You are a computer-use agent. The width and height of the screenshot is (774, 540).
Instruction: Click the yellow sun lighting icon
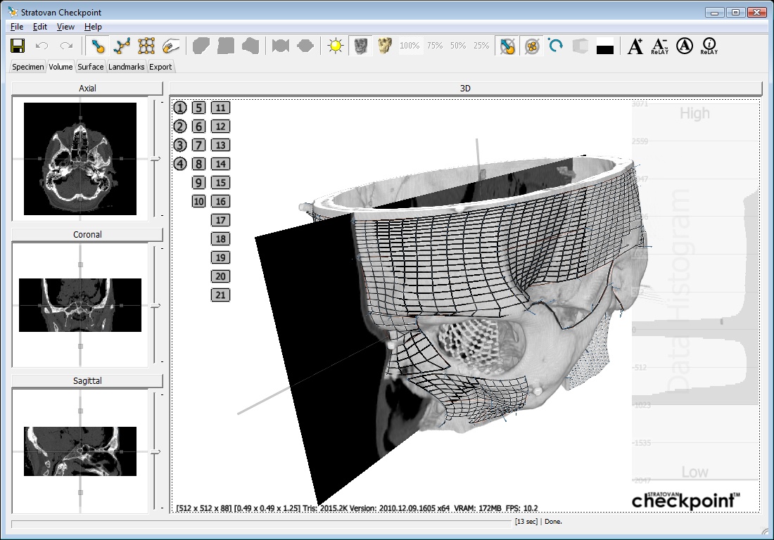[x=335, y=46]
